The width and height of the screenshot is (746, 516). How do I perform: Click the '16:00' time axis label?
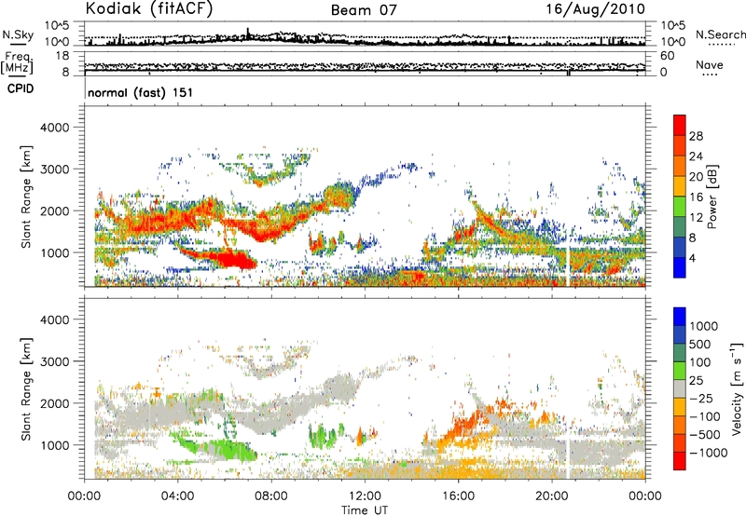pyautogui.click(x=458, y=496)
